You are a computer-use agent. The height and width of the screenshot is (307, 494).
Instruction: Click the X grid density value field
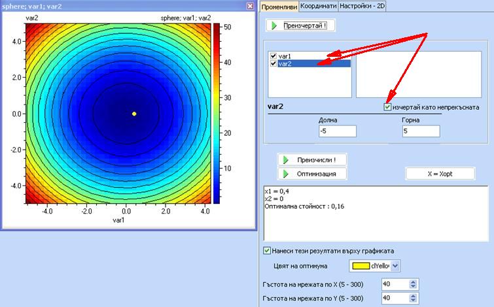coord(394,284)
